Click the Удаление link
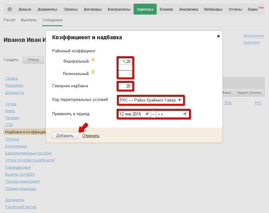 pyautogui.click(x=251, y=43)
